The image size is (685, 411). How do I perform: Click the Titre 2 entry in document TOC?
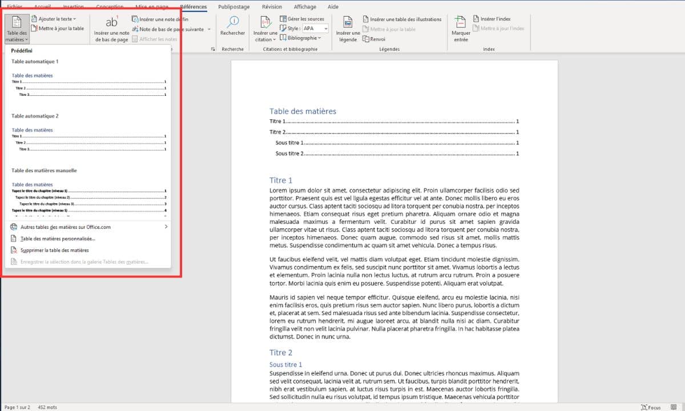(394, 132)
